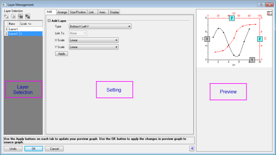The height and width of the screenshot is (155, 276).
Task: Click the rightmost Layer Selection toolbar icon
Action: [x=28, y=16]
